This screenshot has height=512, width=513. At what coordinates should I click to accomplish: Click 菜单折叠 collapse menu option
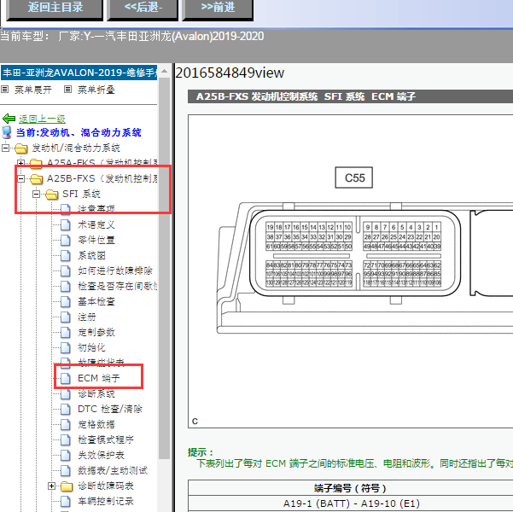[96, 90]
